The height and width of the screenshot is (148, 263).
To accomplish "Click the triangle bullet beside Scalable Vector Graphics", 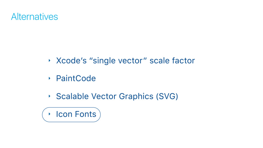I will click(x=50, y=96).
